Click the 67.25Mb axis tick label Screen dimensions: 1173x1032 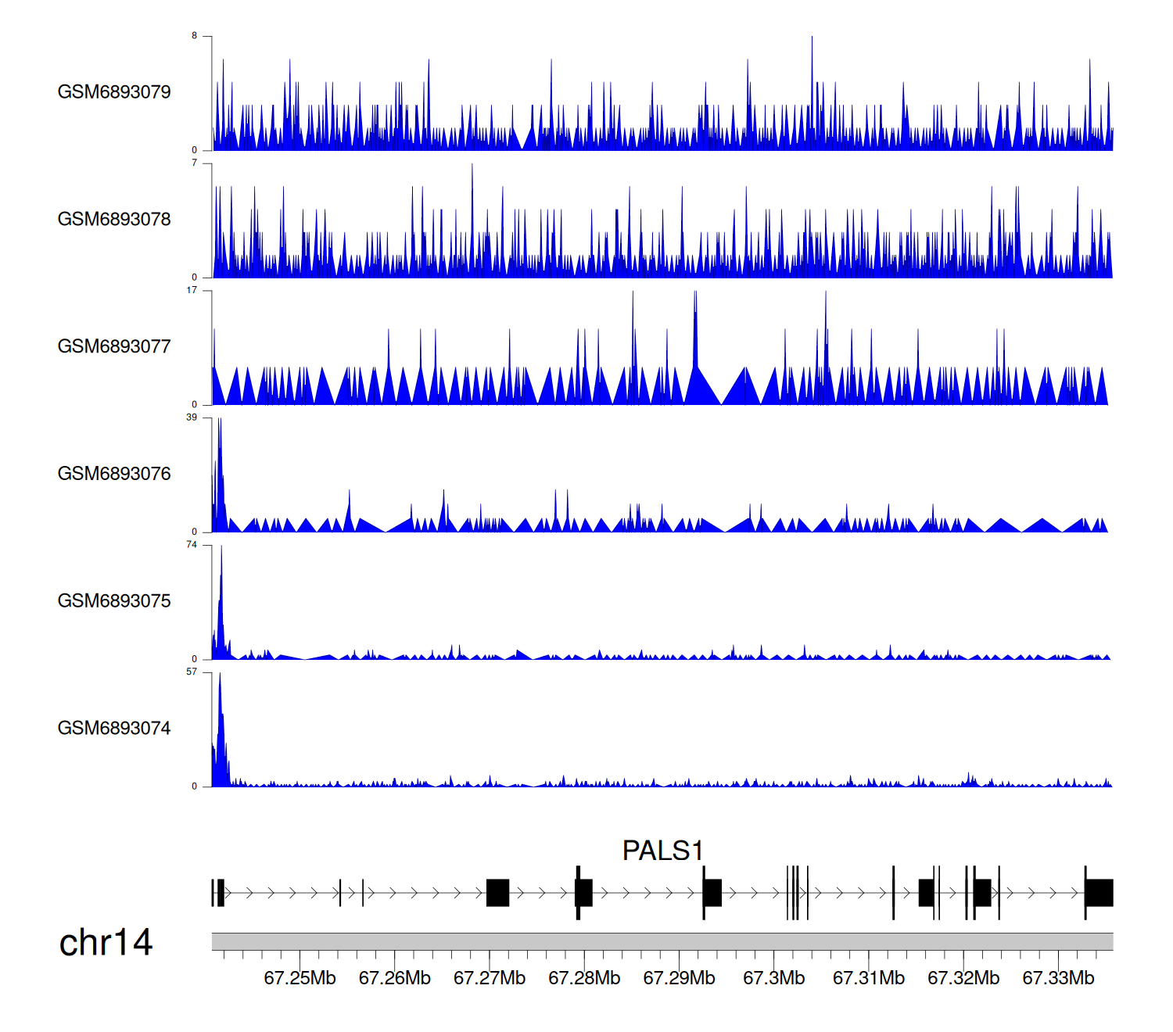[300, 978]
